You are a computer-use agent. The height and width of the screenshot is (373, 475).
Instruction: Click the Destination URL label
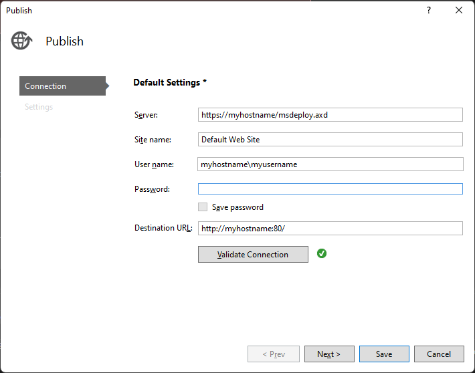[x=163, y=229]
